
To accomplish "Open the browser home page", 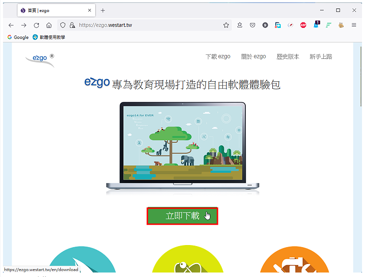I will 49,25.
